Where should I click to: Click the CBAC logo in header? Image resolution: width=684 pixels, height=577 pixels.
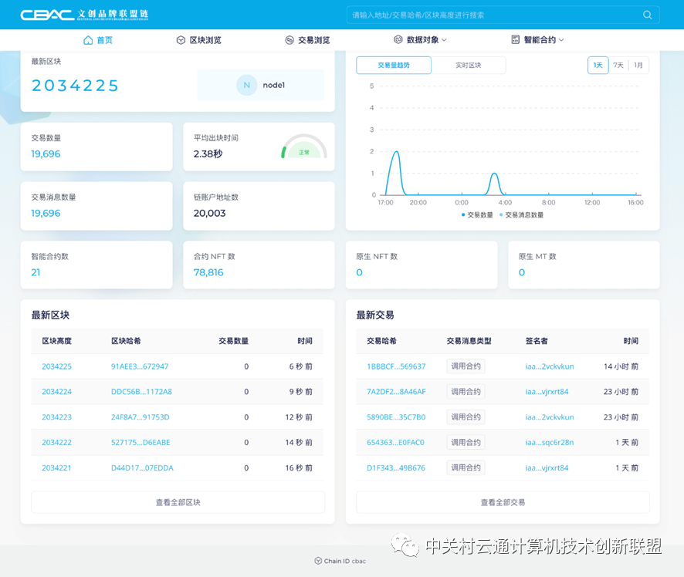pyautogui.click(x=84, y=15)
